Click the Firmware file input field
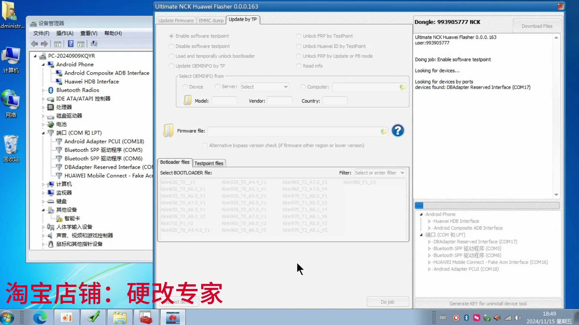Viewport: 579px width, 325px height. pyautogui.click(x=297, y=132)
